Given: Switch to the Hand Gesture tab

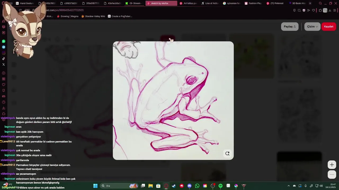Looking at the screenshot, I should tap(25, 3).
